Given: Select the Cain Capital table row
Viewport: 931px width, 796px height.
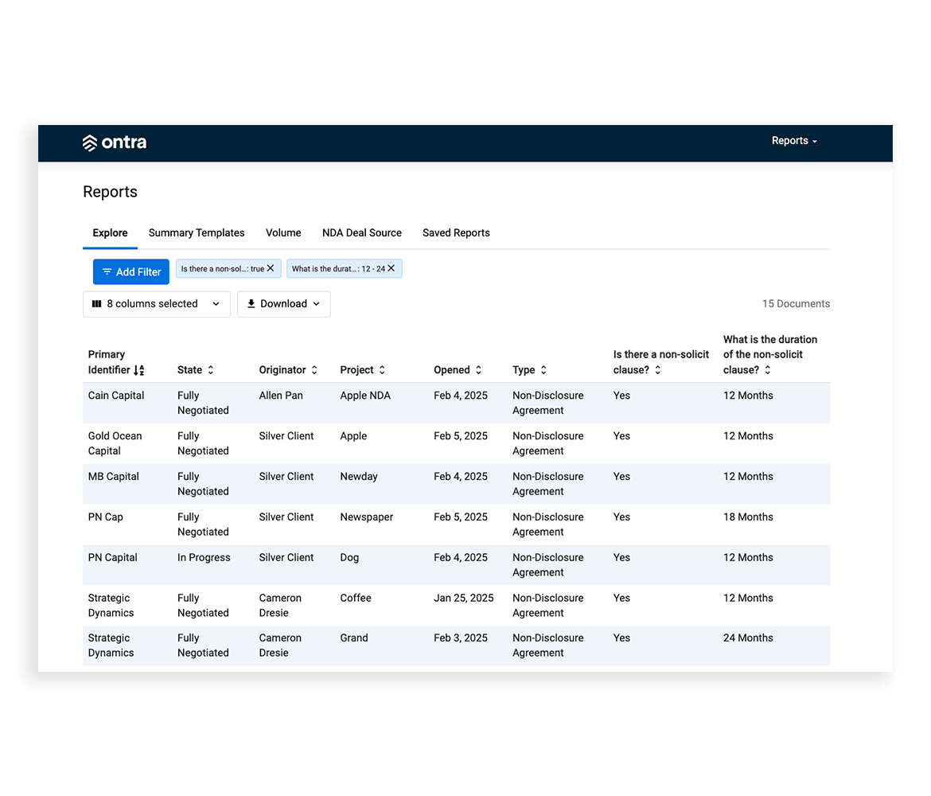Looking at the screenshot, I should [x=398, y=403].
